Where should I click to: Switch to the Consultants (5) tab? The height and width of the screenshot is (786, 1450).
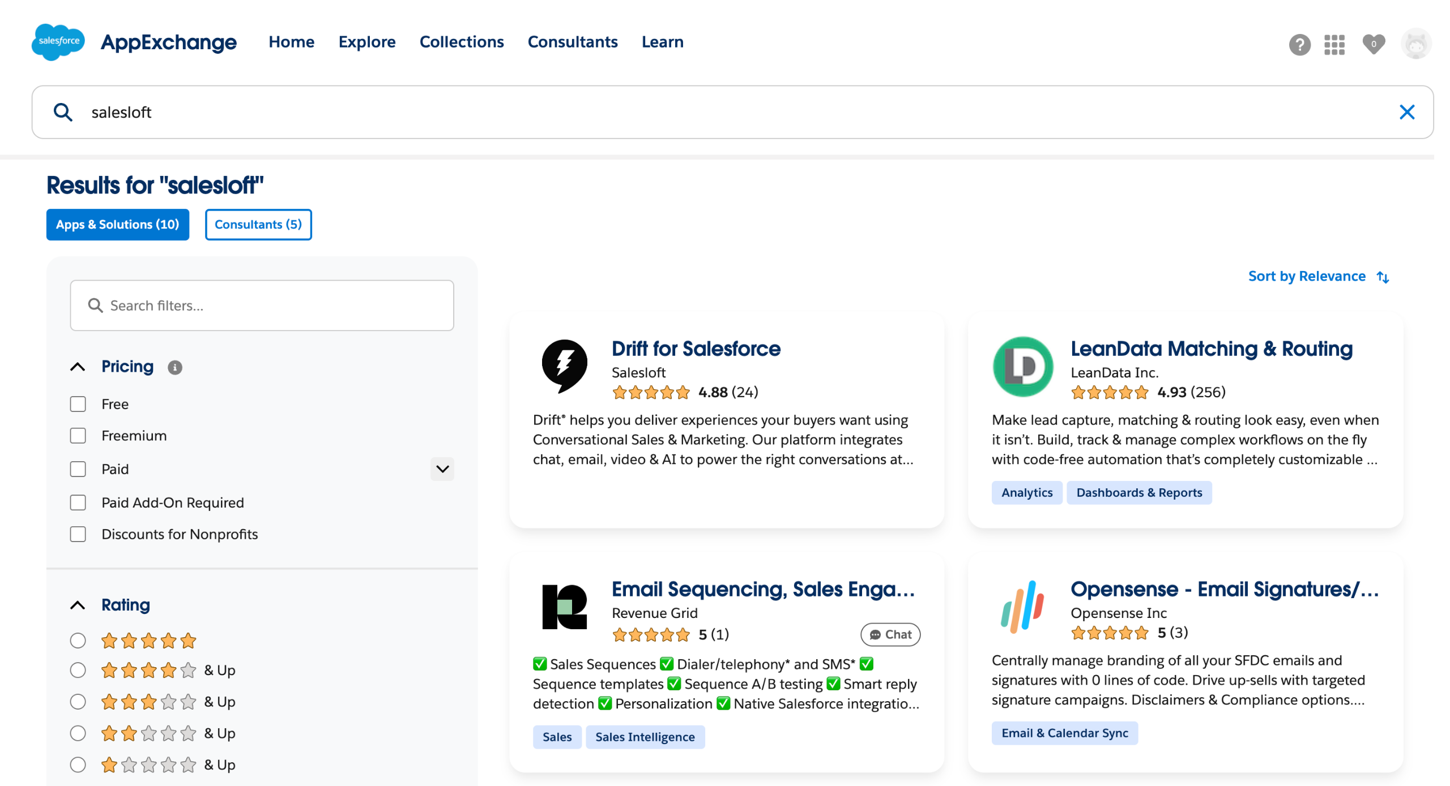[x=258, y=225]
